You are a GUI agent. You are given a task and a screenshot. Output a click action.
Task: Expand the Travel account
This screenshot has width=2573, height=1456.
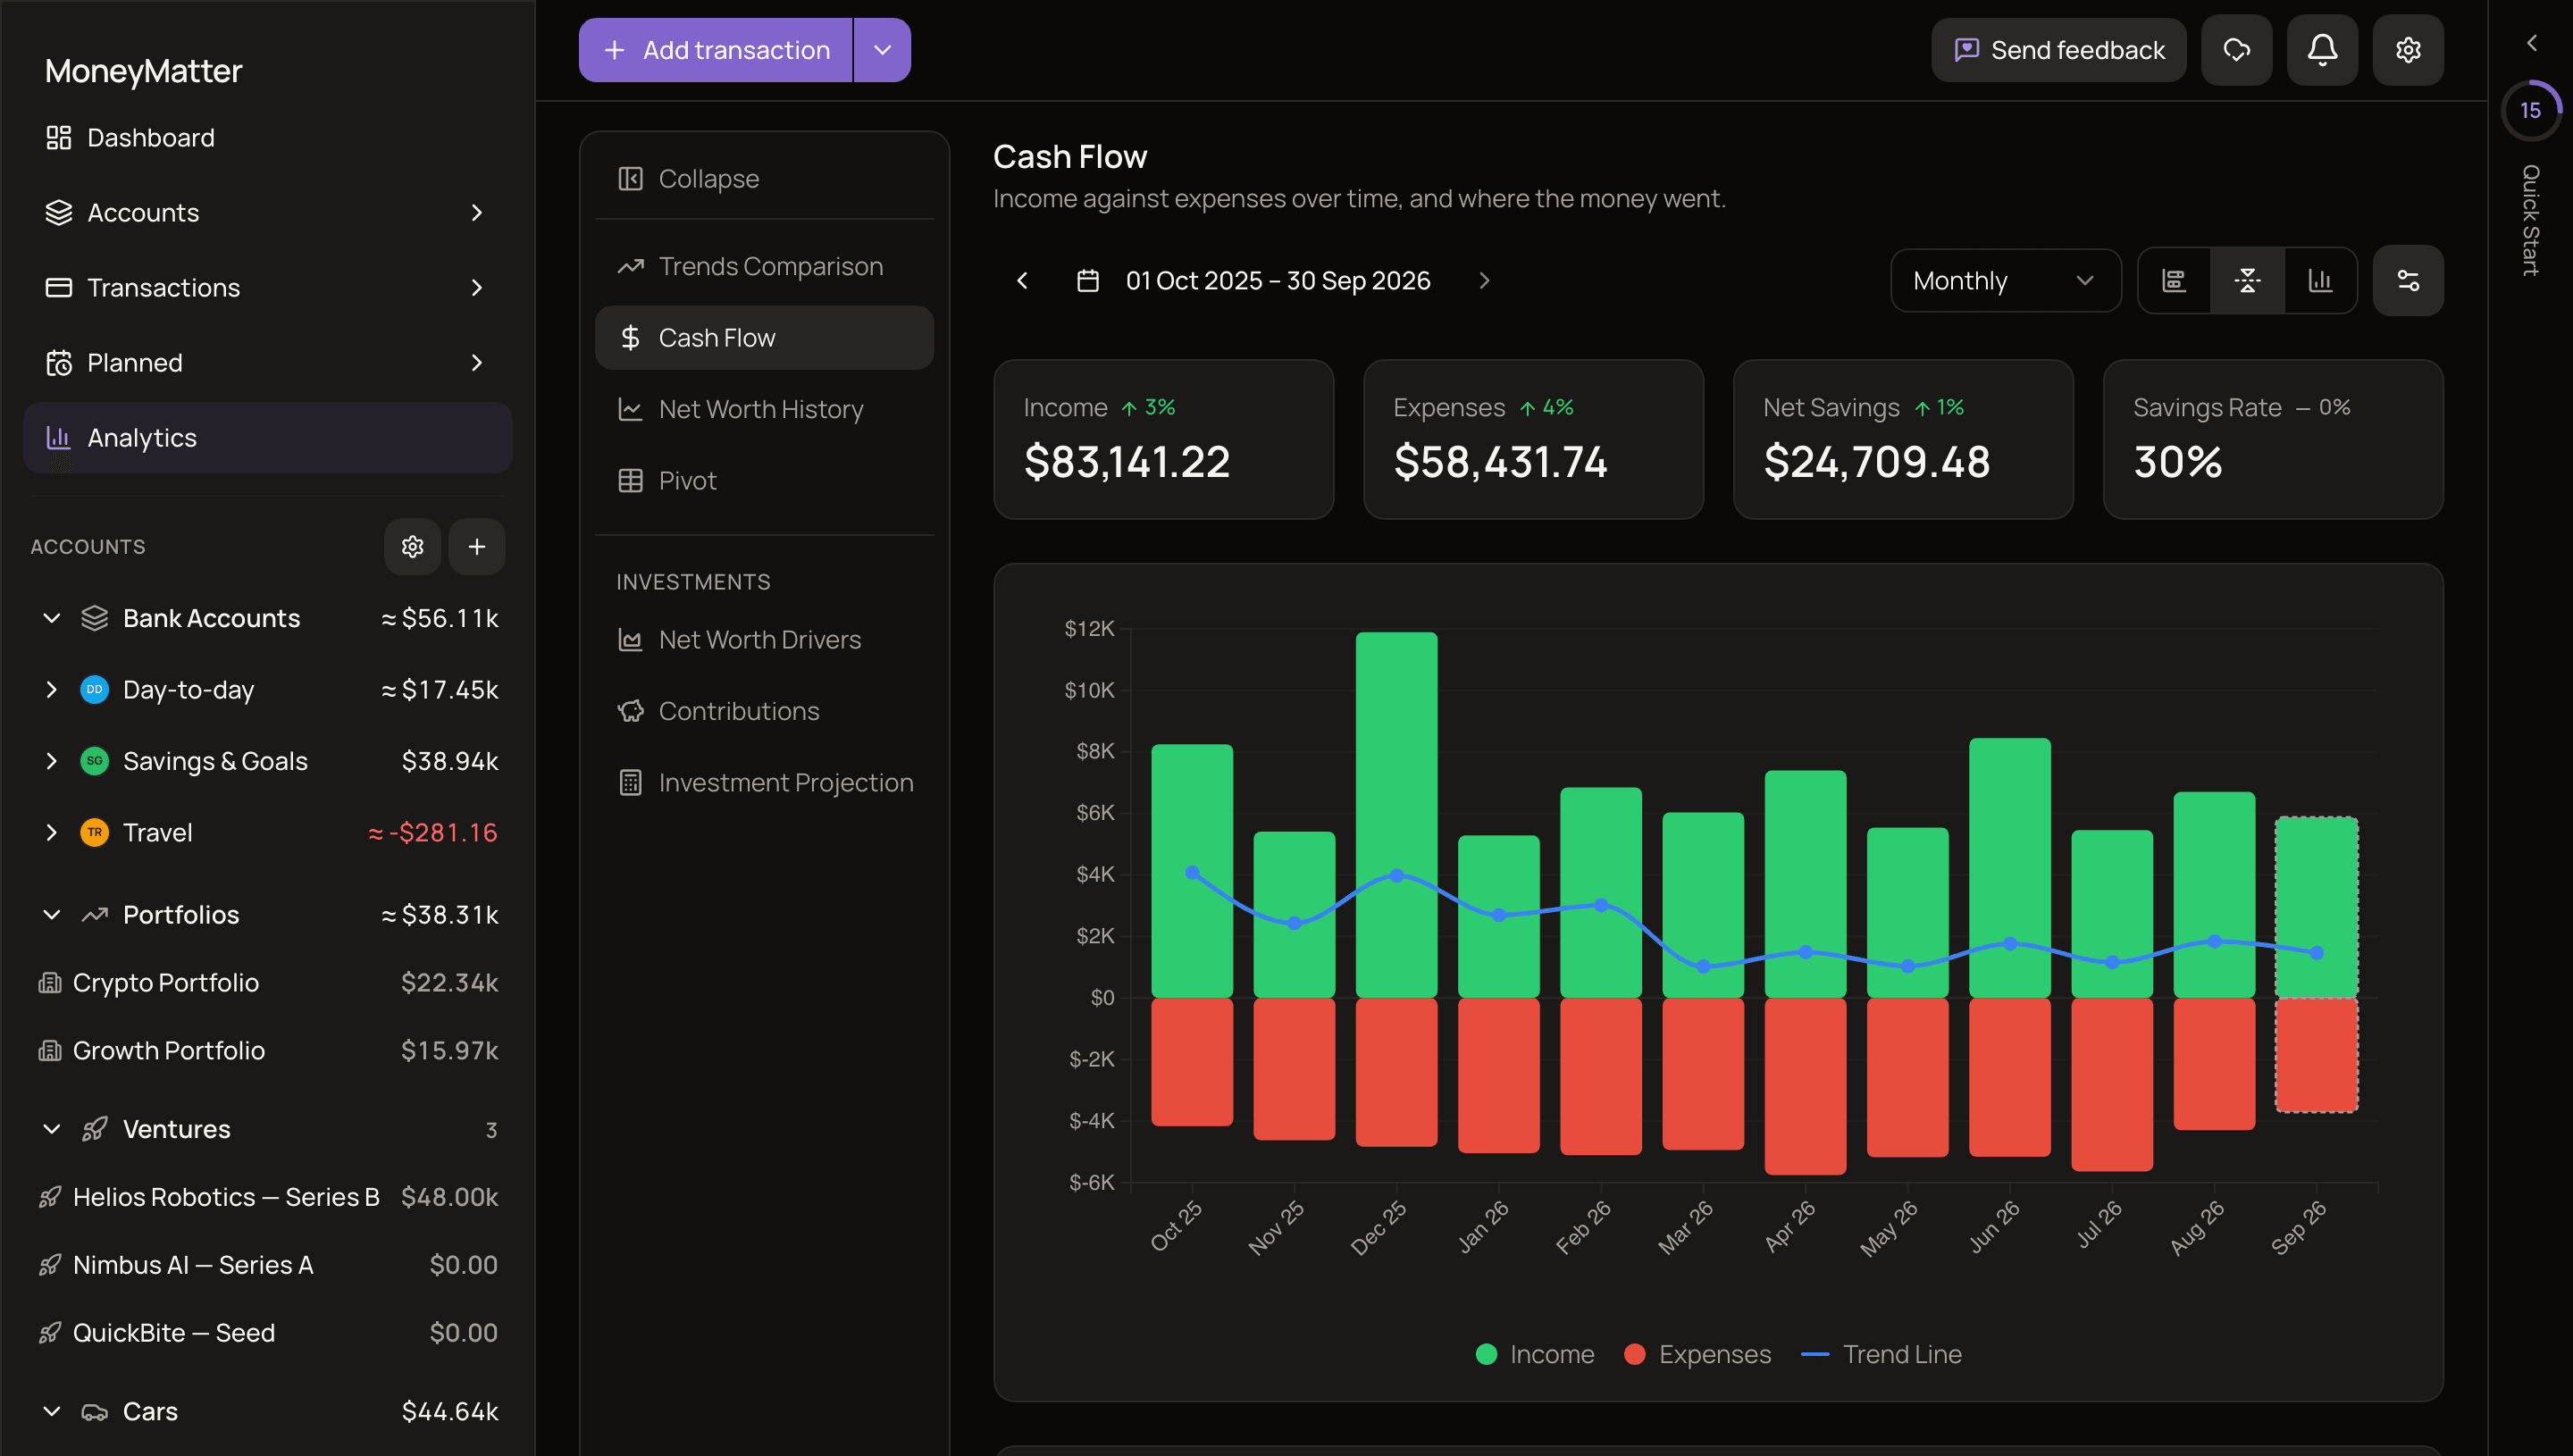pos(52,832)
